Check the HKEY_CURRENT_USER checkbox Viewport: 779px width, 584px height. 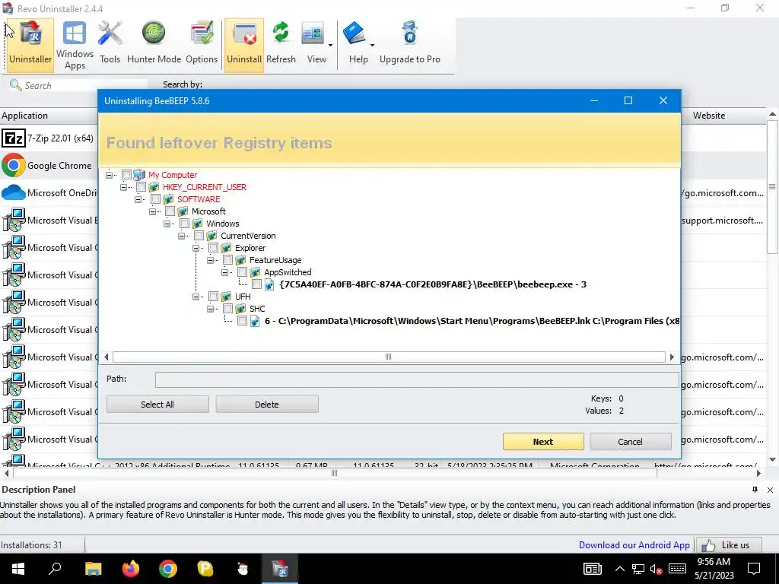[x=141, y=187]
